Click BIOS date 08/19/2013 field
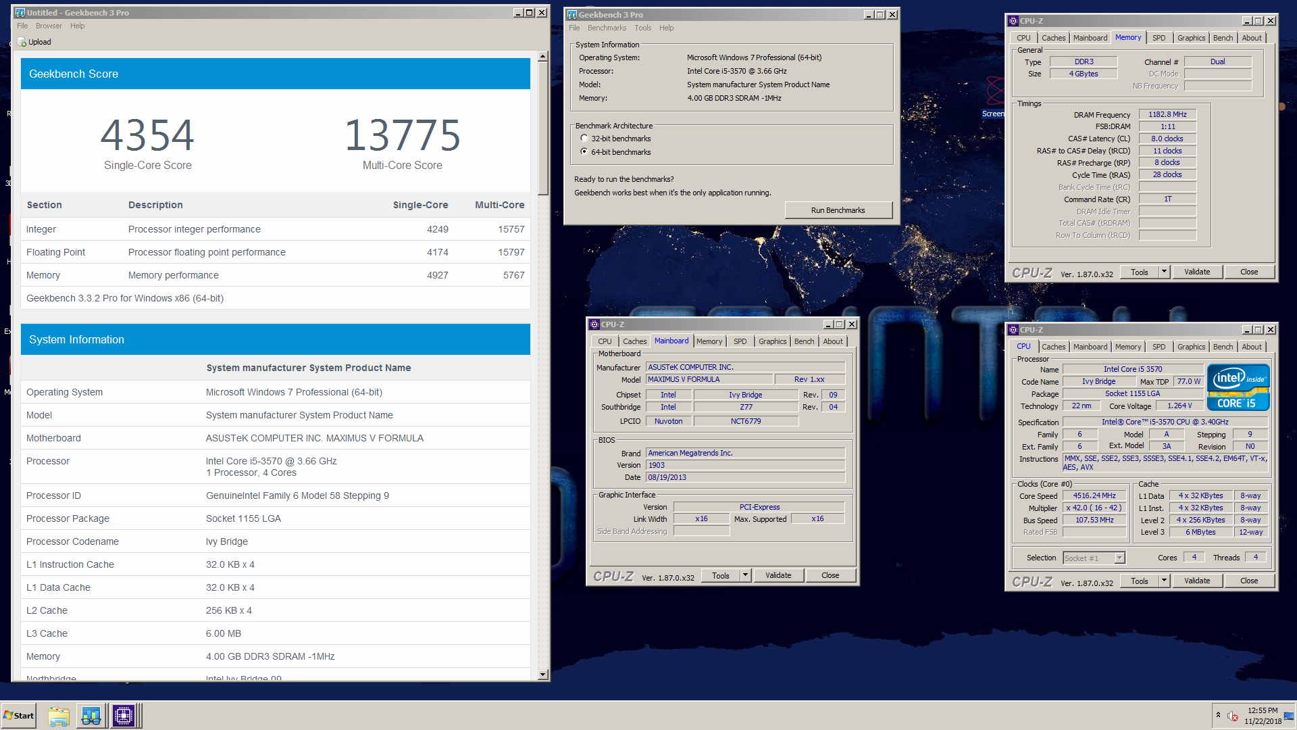 [745, 477]
